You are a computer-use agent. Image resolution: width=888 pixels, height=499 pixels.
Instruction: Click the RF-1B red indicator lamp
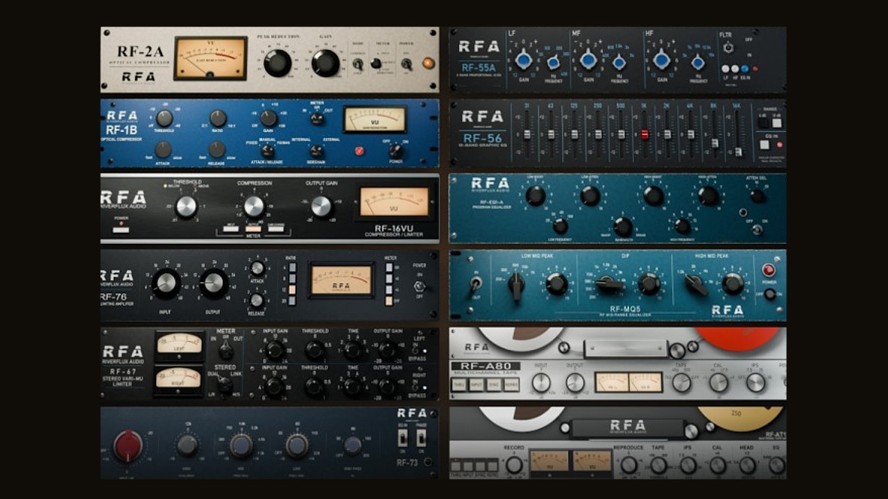pos(359,150)
